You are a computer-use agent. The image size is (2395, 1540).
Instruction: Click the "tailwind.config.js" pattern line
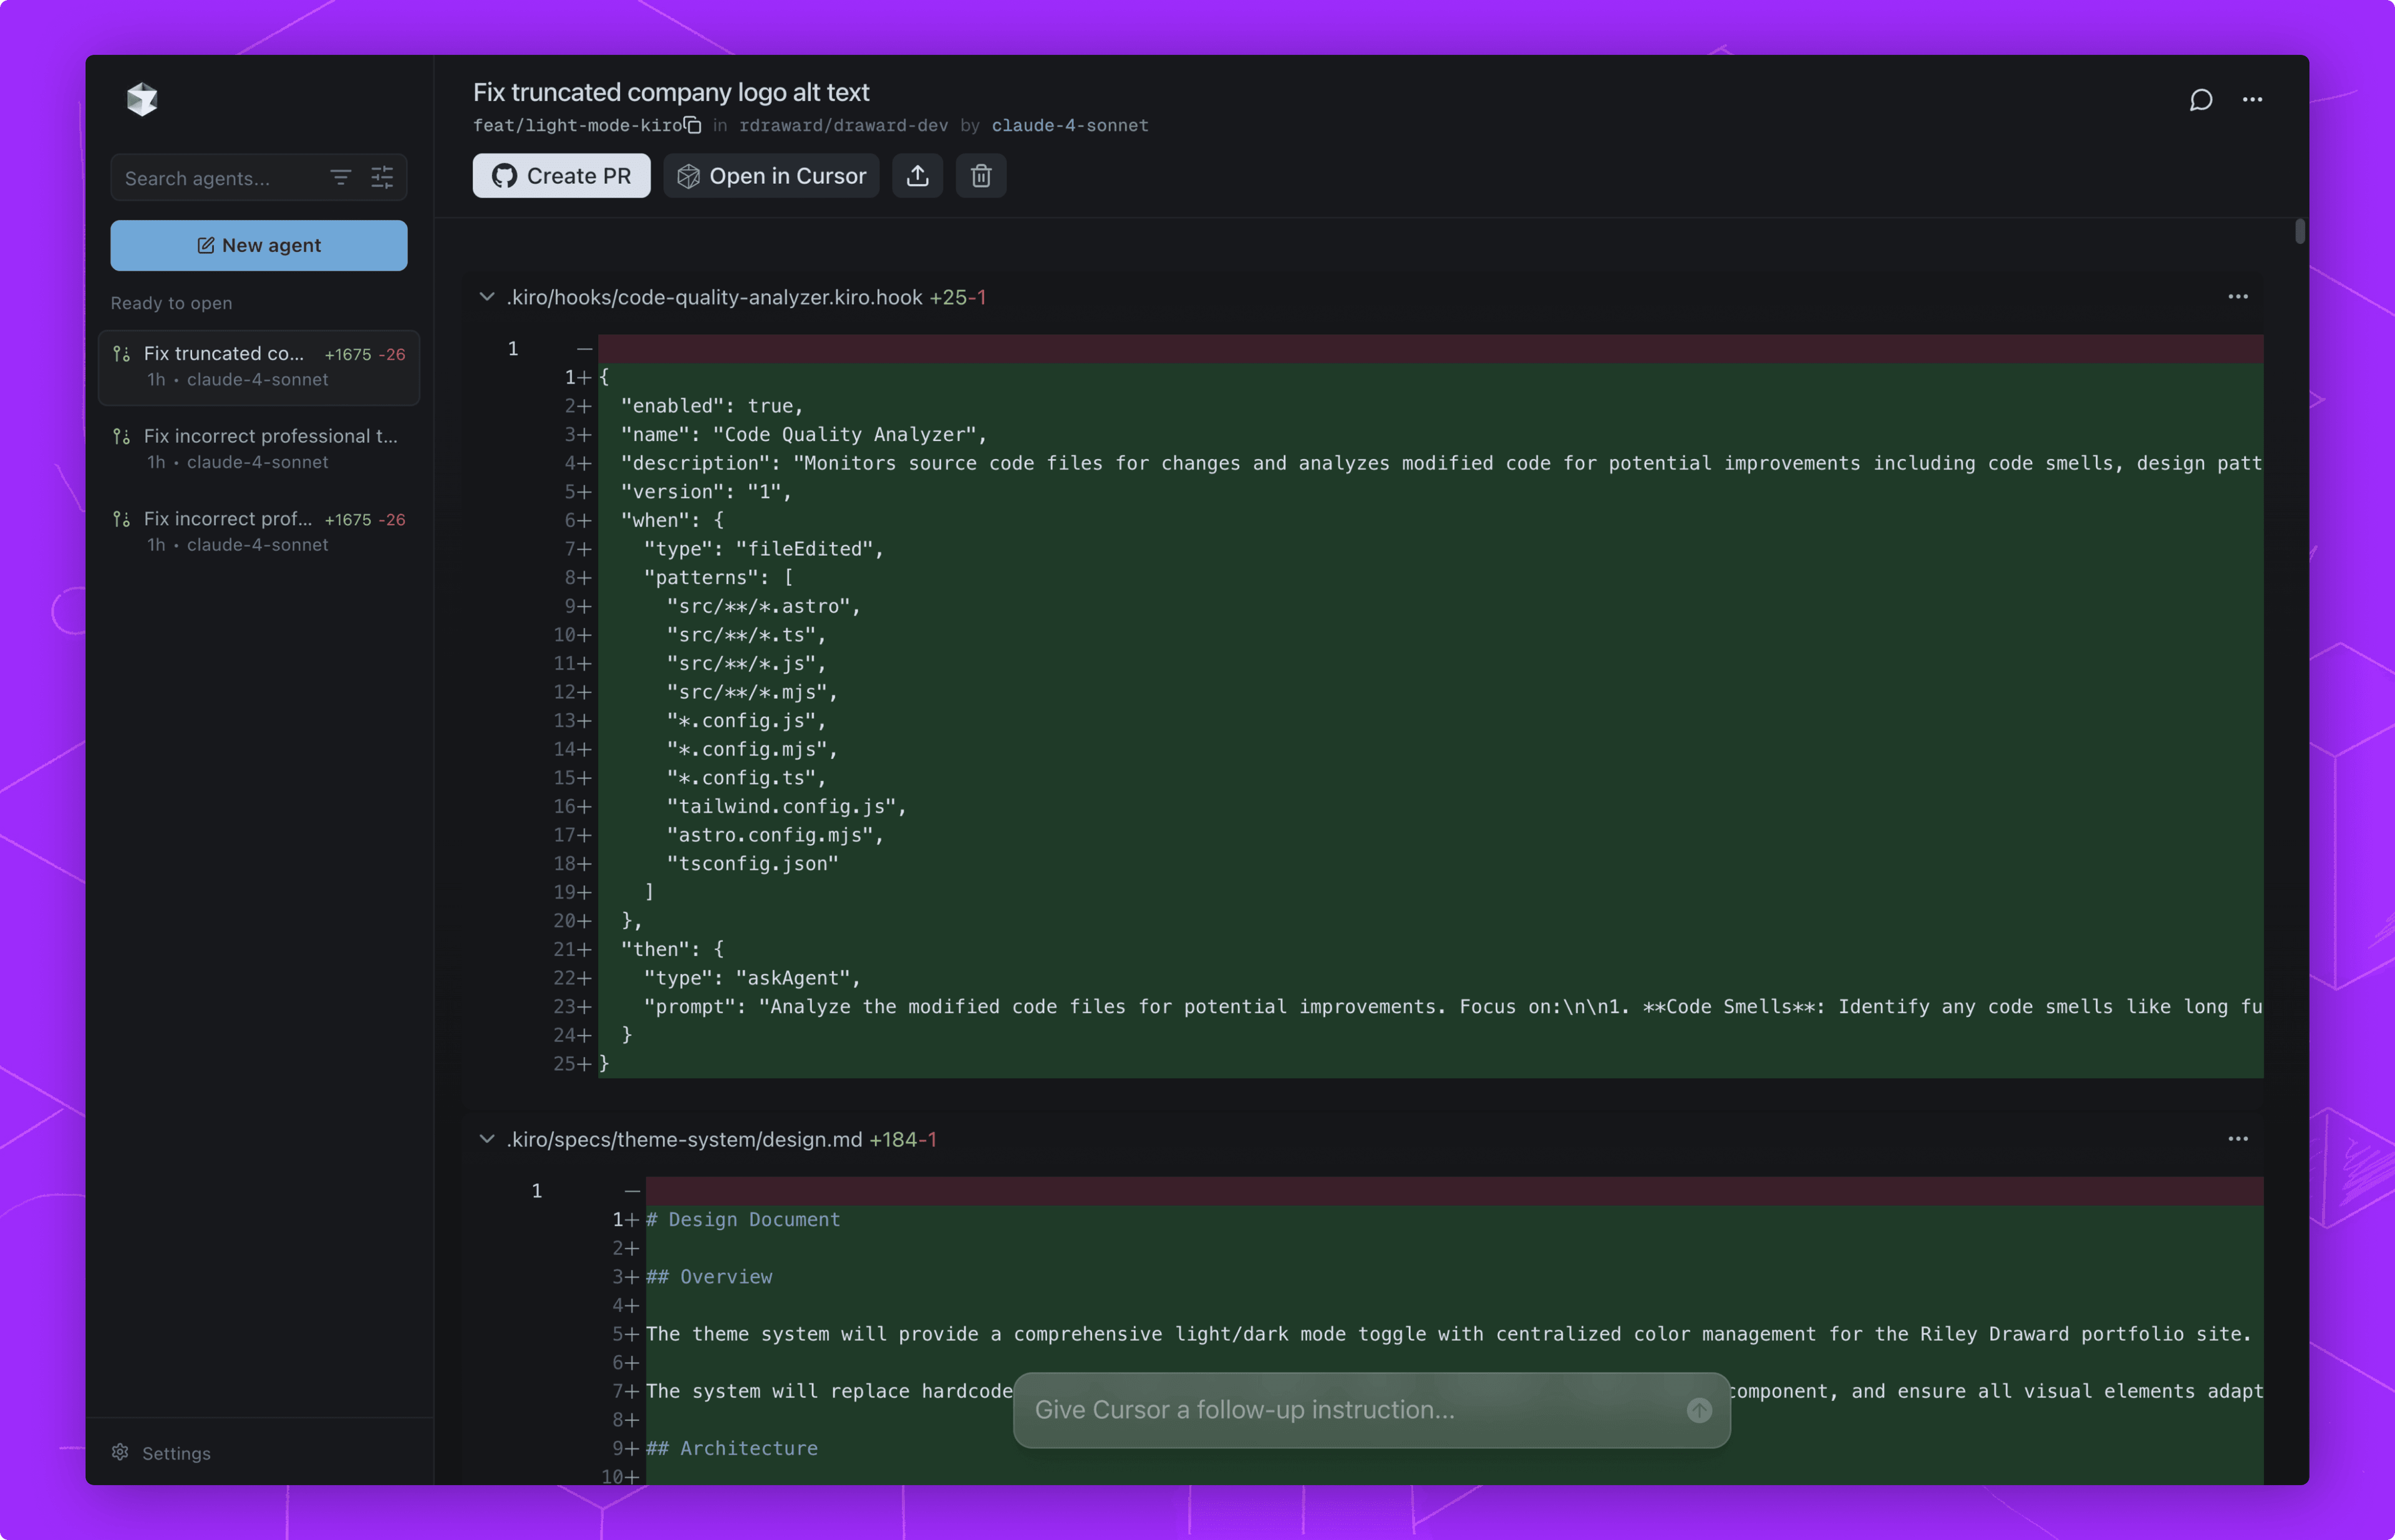click(786, 806)
